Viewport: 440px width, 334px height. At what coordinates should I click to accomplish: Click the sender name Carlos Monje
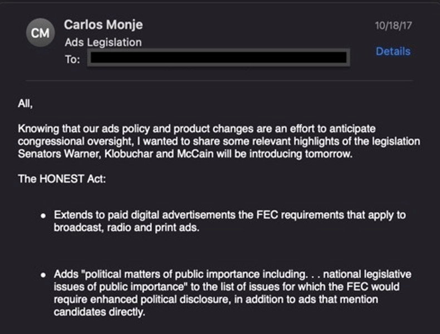click(x=103, y=24)
